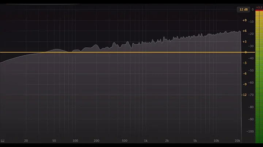Click the 5k frequency axis label
263x147 pixels.
(x=195, y=141)
